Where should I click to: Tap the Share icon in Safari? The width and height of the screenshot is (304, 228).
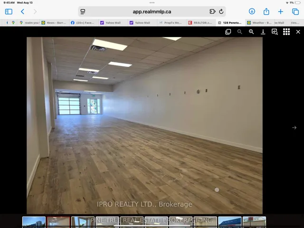266,11
